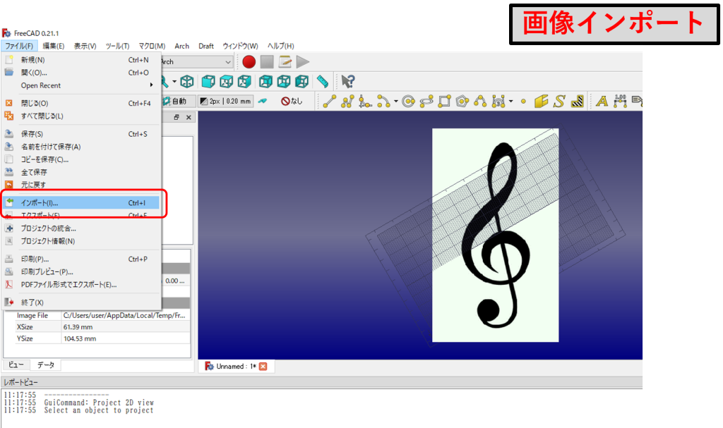The height and width of the screenshot is (428, 723).
Task: Switch to the Data property tab
Action: pos(45,365)
